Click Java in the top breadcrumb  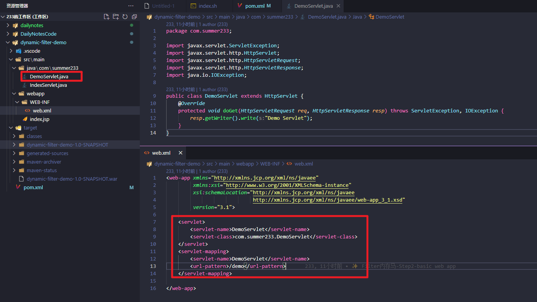pos(357,17)
